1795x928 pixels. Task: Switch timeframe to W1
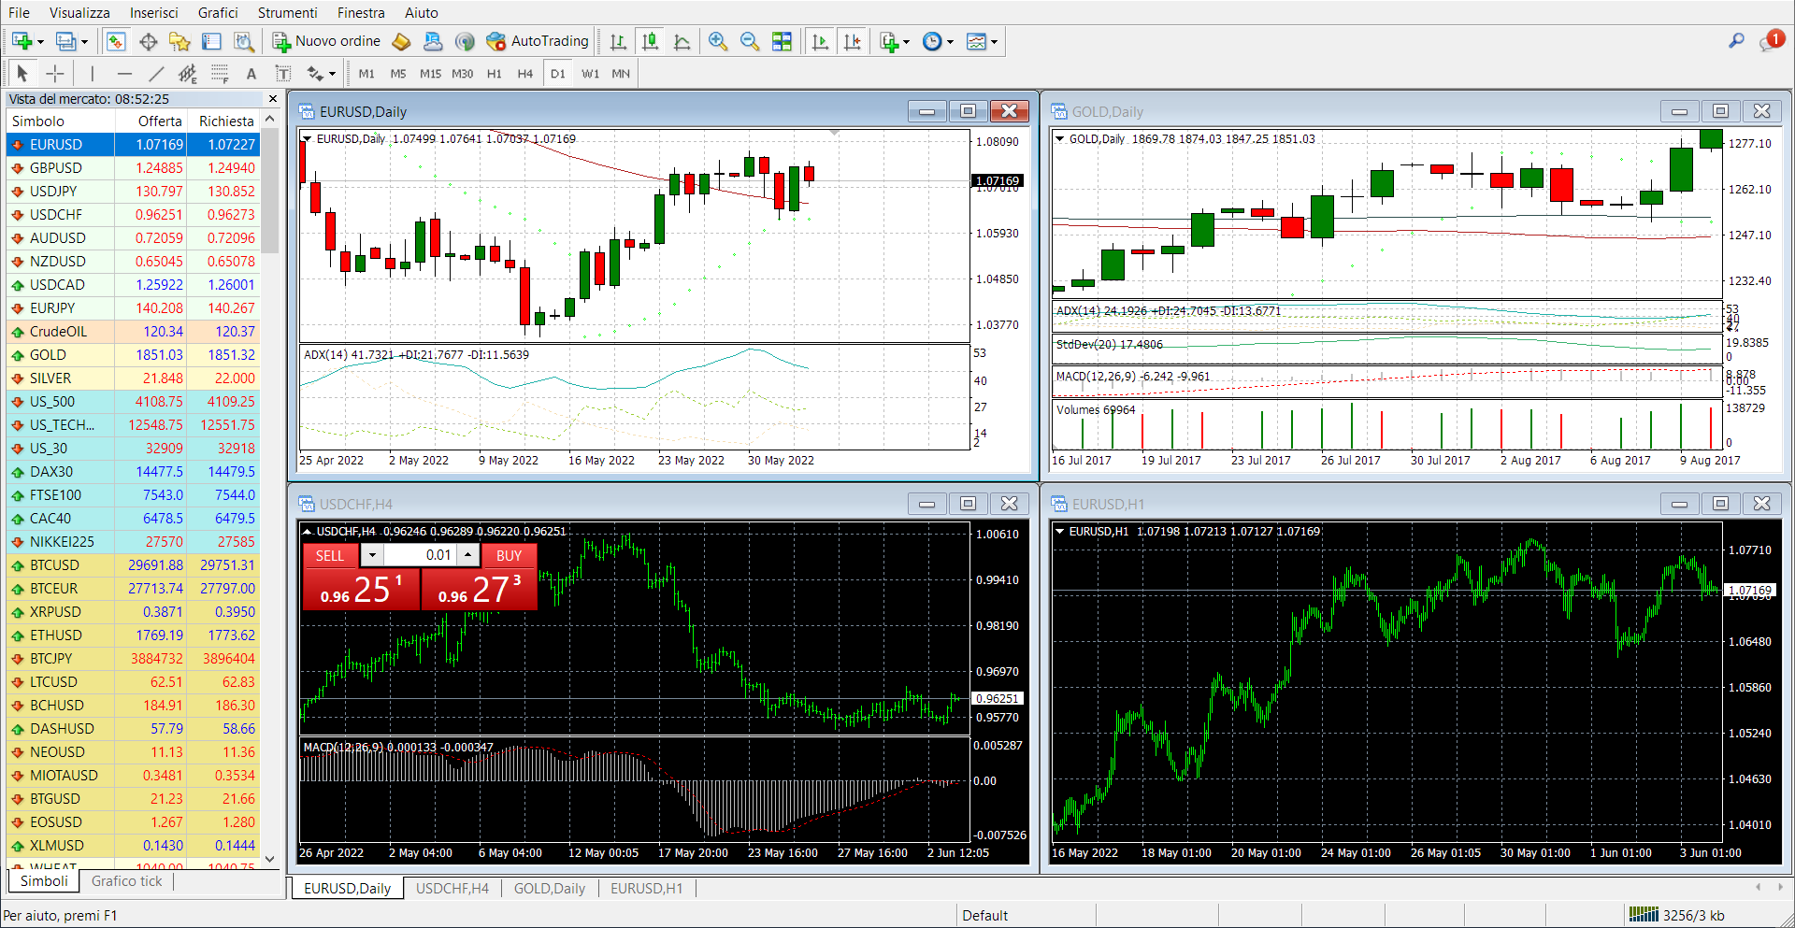[x=590, y=73]
